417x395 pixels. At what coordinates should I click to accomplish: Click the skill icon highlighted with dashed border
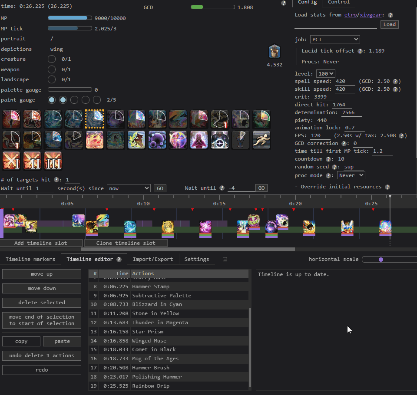click(x=94, y=119)
